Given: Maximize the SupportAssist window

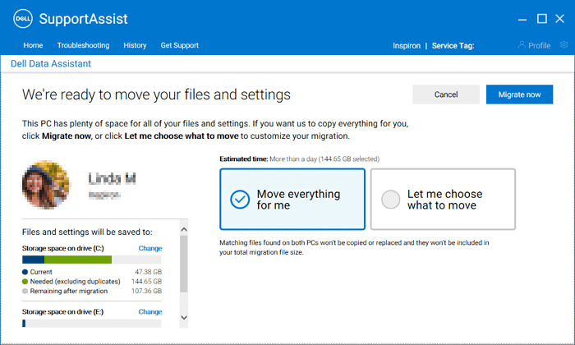Looking at the screenshot, I should point(542,19).
